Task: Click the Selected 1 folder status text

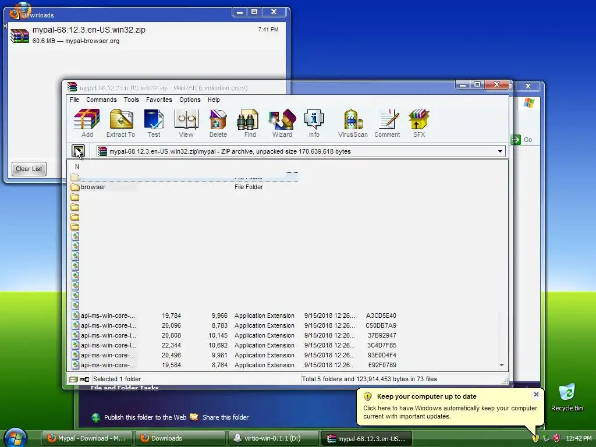Action: point(117,379)
